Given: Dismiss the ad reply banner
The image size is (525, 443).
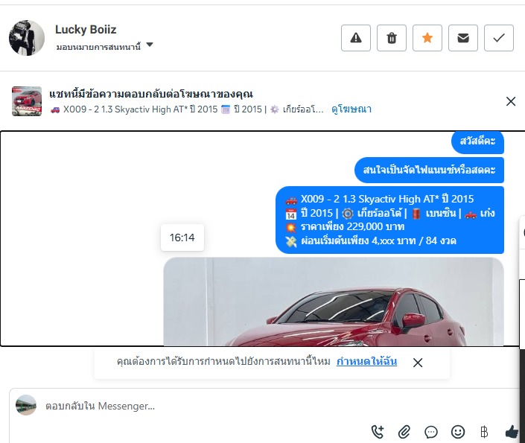Looking at the screenshot, I should point(511,101).
